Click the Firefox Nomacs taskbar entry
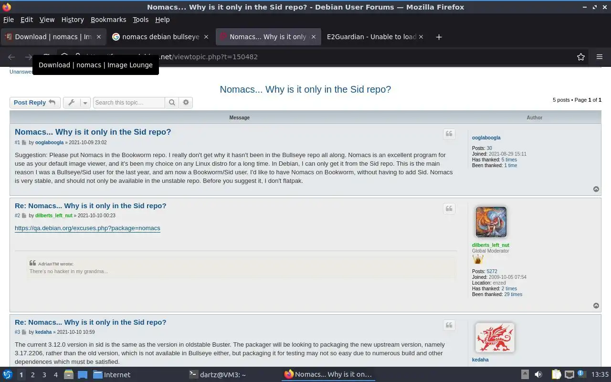611x382 pixels. (x=328, y=375)
